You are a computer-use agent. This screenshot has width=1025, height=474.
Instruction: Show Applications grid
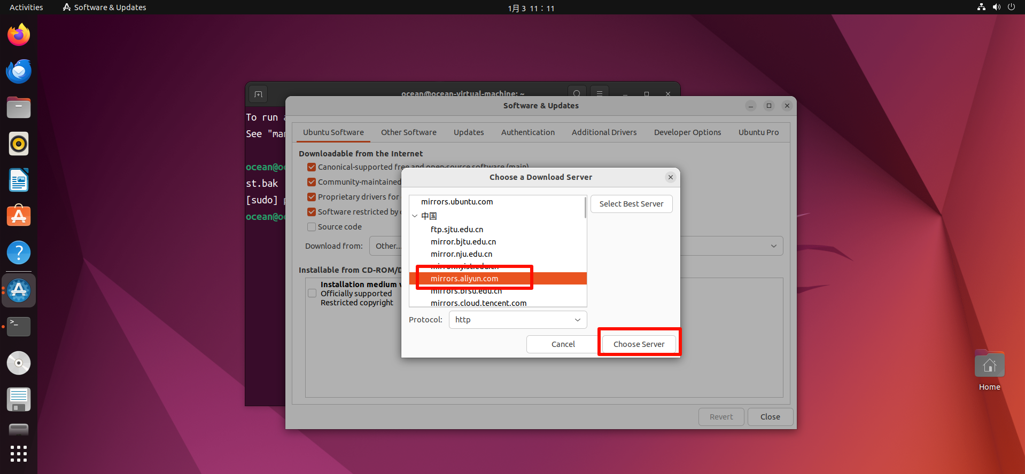19,454
